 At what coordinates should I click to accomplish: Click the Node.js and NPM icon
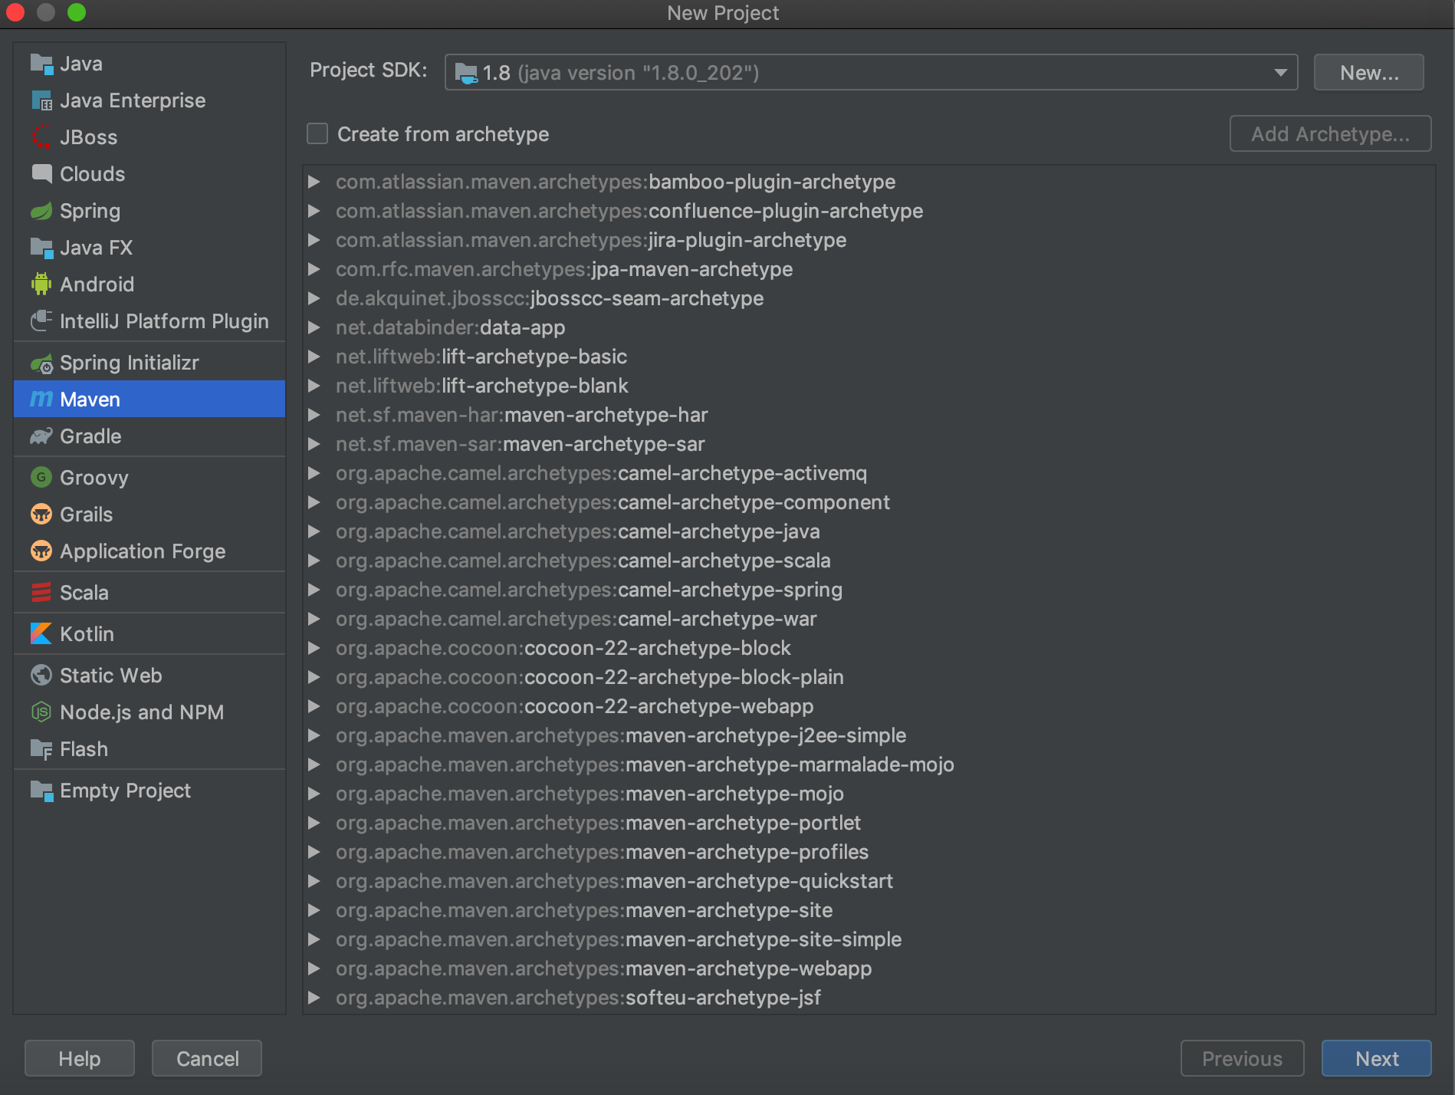[x=41, y=712]
